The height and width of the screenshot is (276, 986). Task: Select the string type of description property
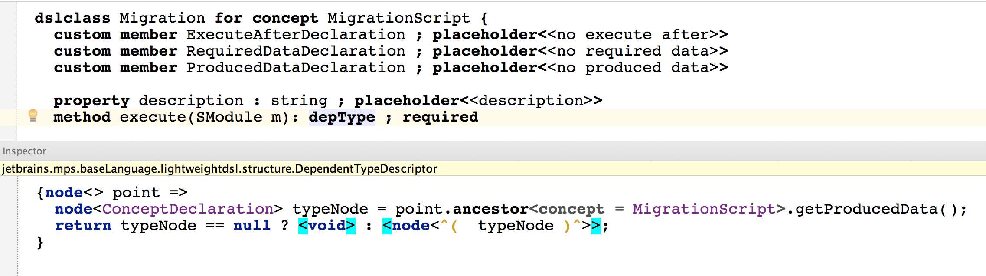pyautogui.click(x=299, y=101)
